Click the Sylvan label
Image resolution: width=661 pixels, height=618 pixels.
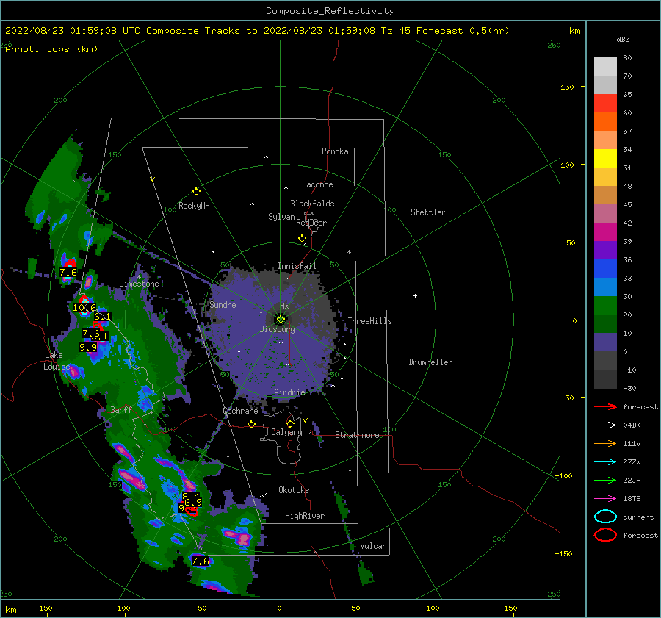(281, 217)
